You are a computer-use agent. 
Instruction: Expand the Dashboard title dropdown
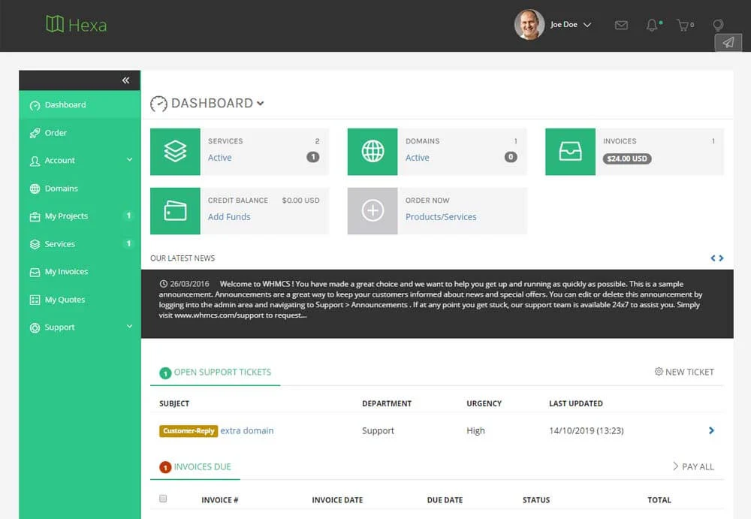click(x=260, y=103)
